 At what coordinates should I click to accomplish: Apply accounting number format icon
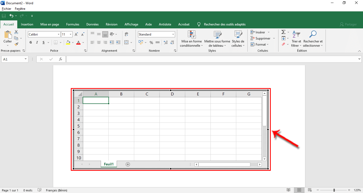(x=141, y=42)
